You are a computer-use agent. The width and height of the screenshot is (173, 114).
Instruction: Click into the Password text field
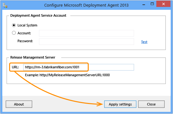tap(87, 42)
